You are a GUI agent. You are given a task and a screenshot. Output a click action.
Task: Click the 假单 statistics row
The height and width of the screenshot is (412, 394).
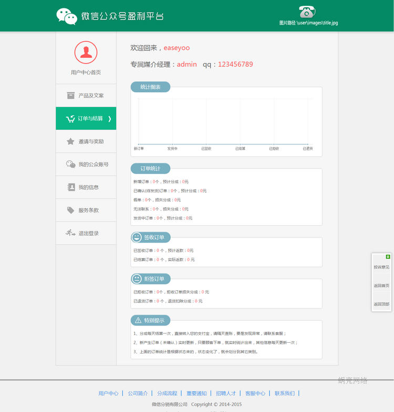pos(157,200)
